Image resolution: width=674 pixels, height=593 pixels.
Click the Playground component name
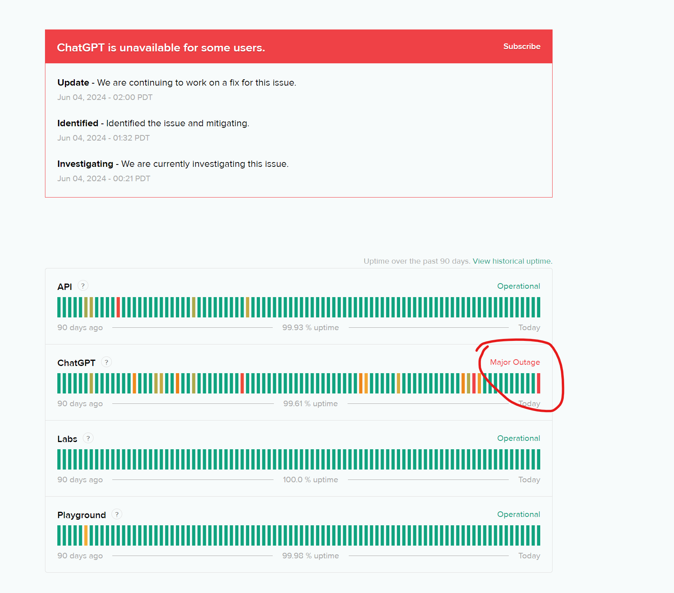[82, 515]
